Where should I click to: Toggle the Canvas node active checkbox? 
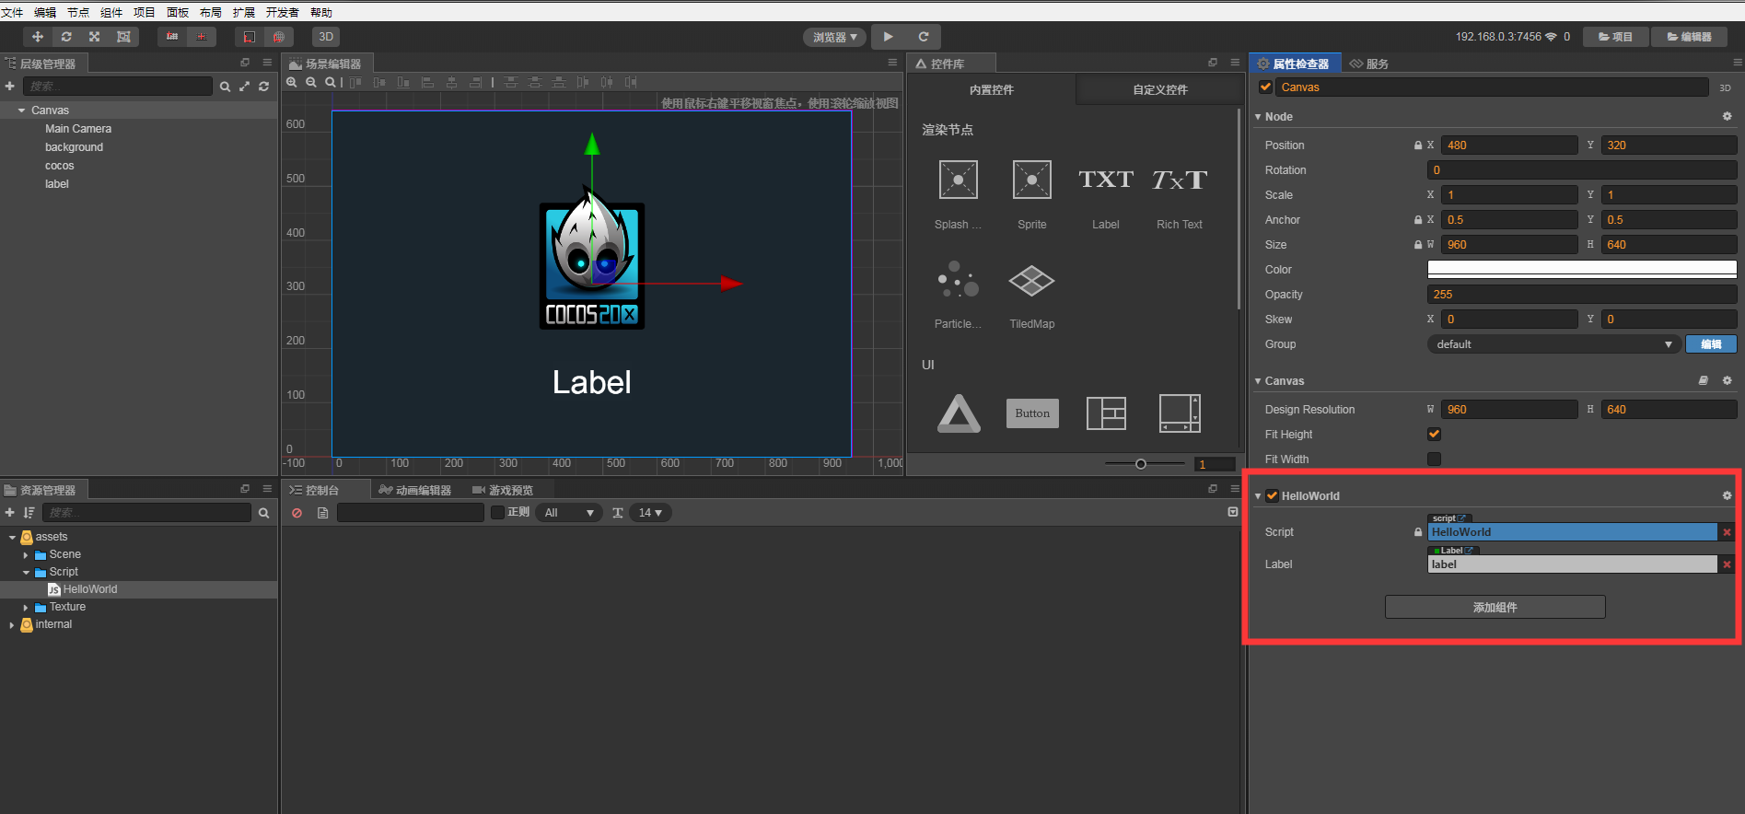[x=1266, y=87]
